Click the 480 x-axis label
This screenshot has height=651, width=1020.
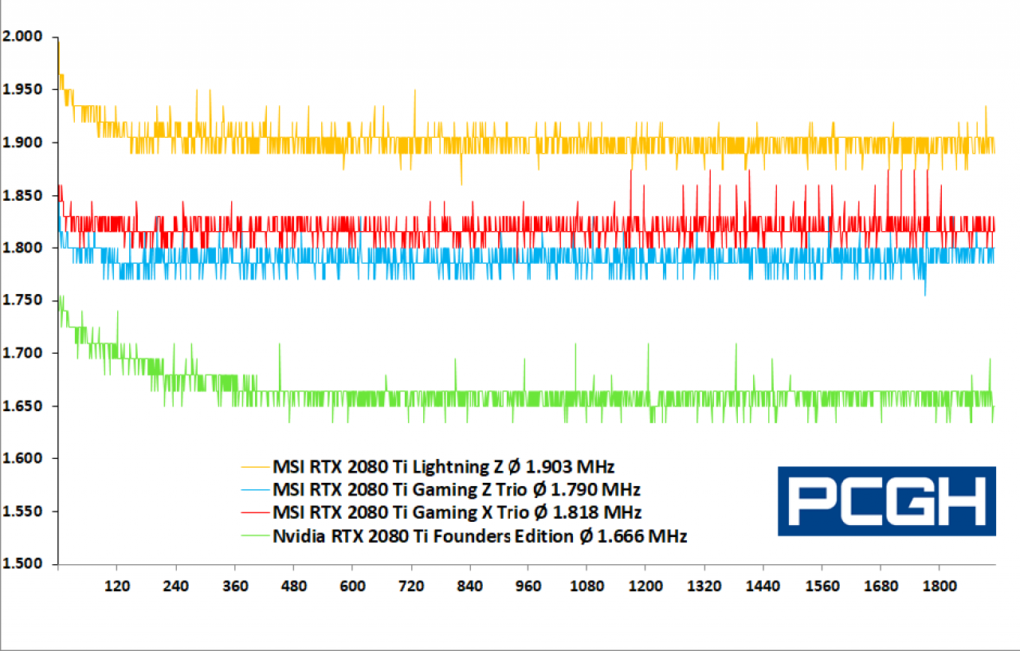click(293, 586)
